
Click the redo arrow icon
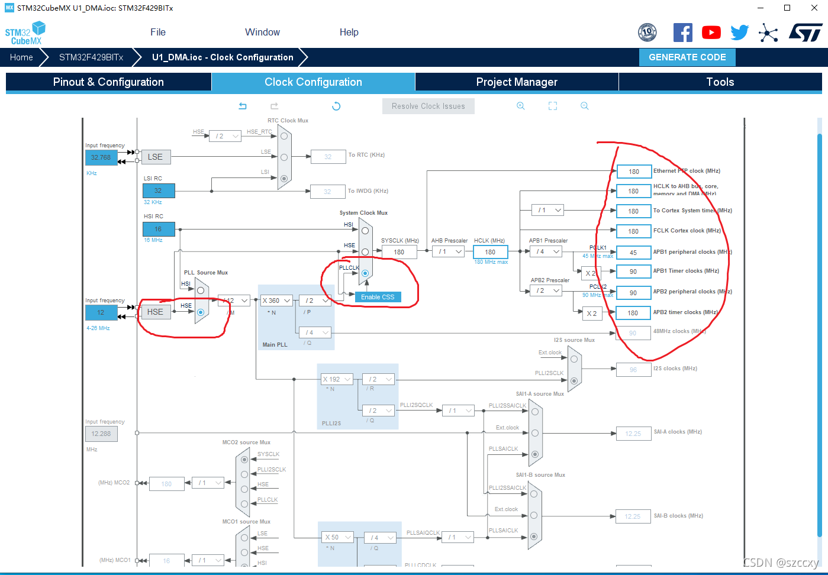click(x=275, y=106)
